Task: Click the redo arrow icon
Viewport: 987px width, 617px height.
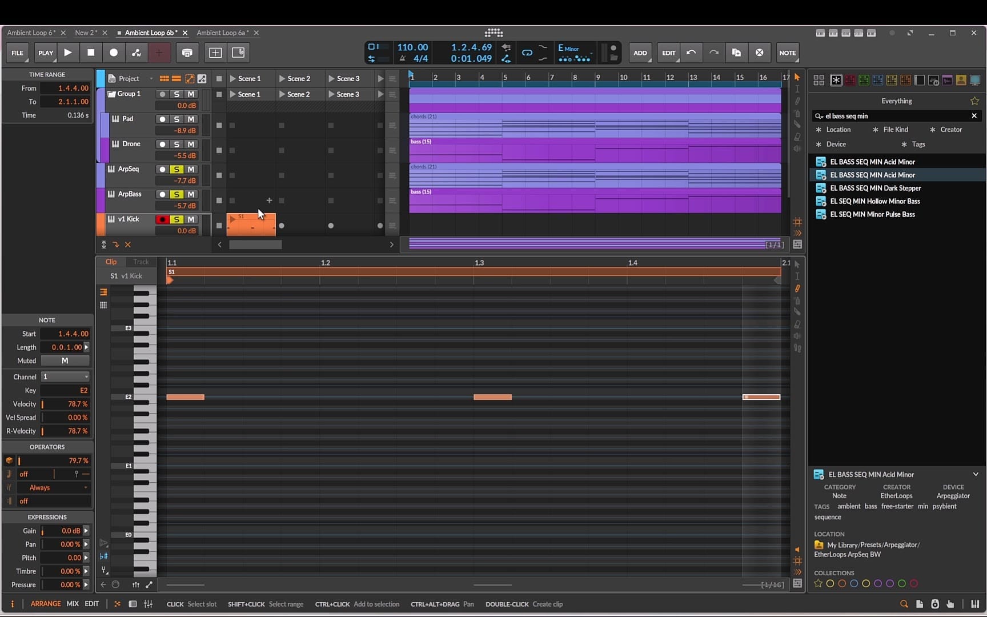Action: tap(714, 53)
